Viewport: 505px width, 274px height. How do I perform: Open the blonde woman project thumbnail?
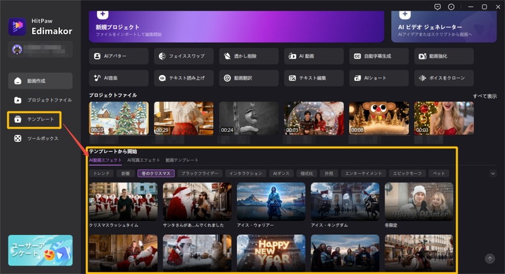pos(444,118)
